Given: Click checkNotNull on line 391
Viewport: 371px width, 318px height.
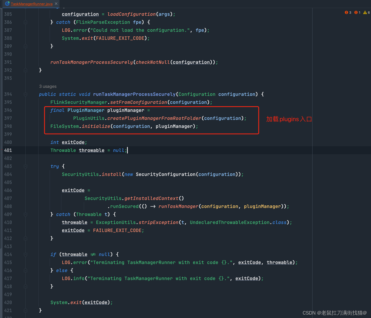Looking at the screenshot, I should 153,62.
